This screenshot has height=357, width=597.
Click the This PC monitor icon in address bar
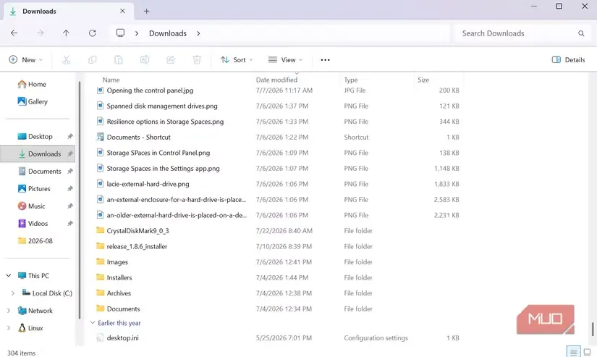120,33
